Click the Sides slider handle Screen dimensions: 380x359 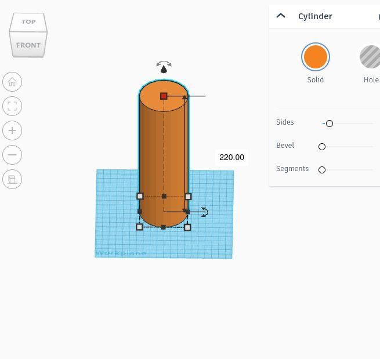(330, 124)
